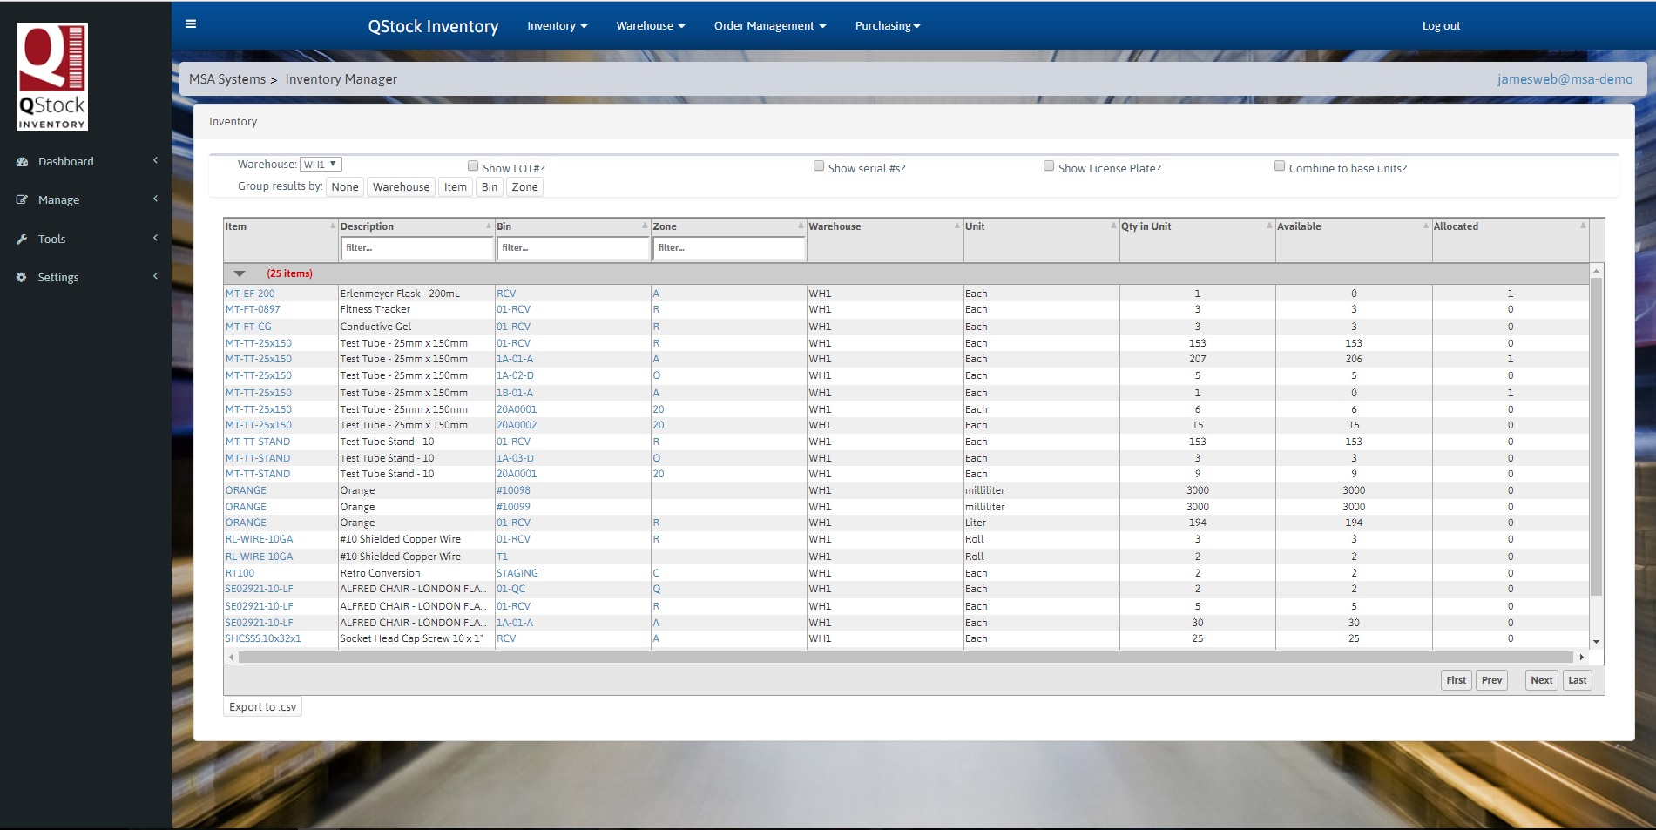
Task: Open jamesweb@msa-demo user link
Action: [1565, 79]
